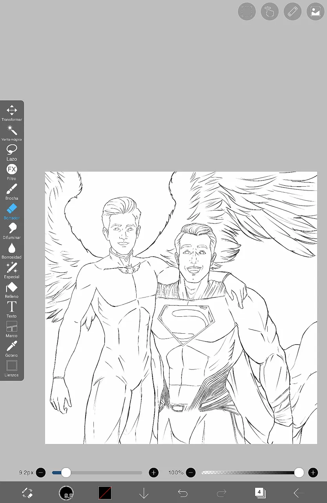Switch to the Brocha brush tool
This screenshot has width=327, height=503.
coord(12,191)
